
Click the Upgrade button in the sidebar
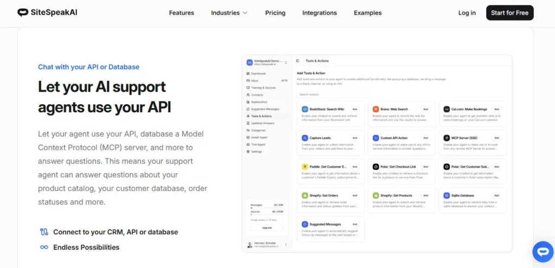click(x=267, y=228)
